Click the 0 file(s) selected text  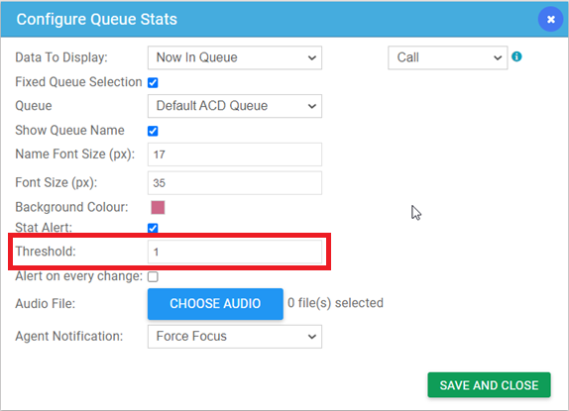pos(335,303)
